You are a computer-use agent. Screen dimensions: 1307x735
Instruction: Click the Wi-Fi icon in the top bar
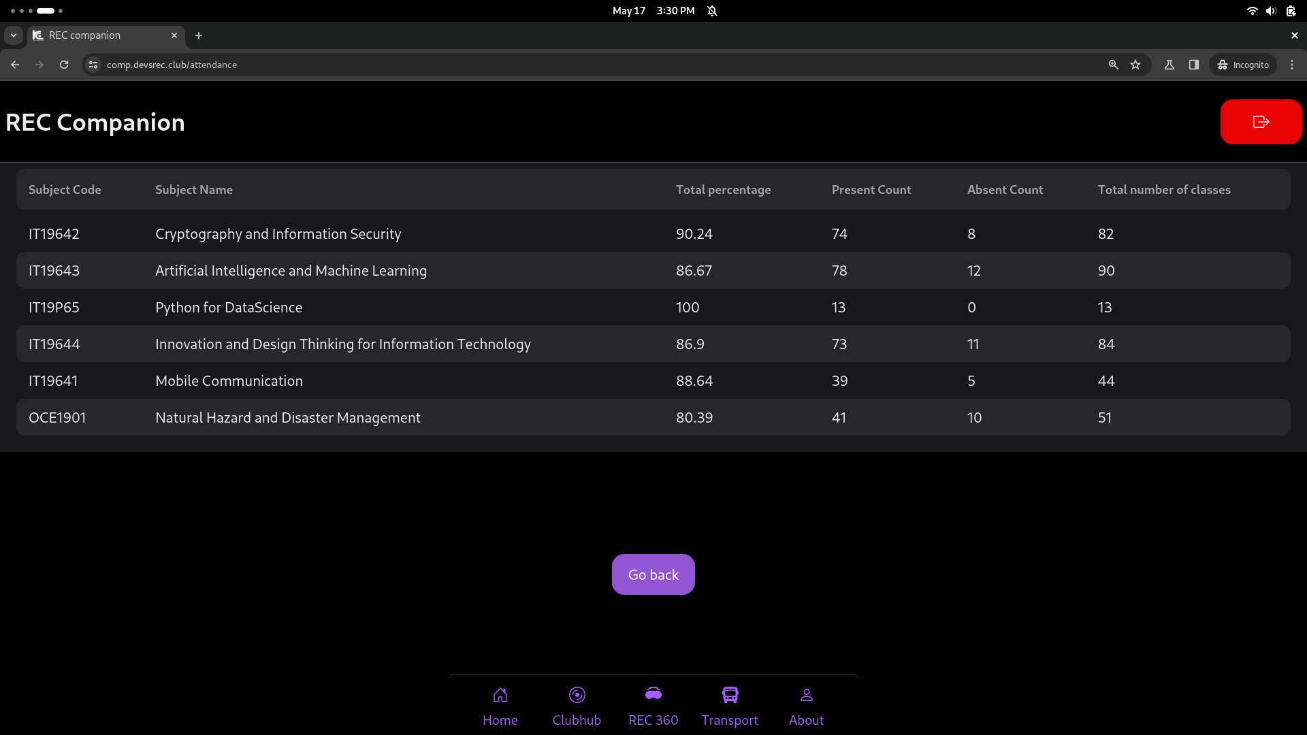click(x=1251, y=11)
